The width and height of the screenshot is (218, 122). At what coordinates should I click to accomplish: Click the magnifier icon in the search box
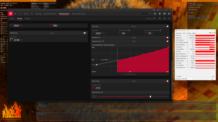pyautogui.click(x=149, y=14)
